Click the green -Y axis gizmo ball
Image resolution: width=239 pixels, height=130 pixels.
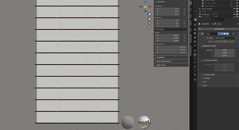point(145,7)
